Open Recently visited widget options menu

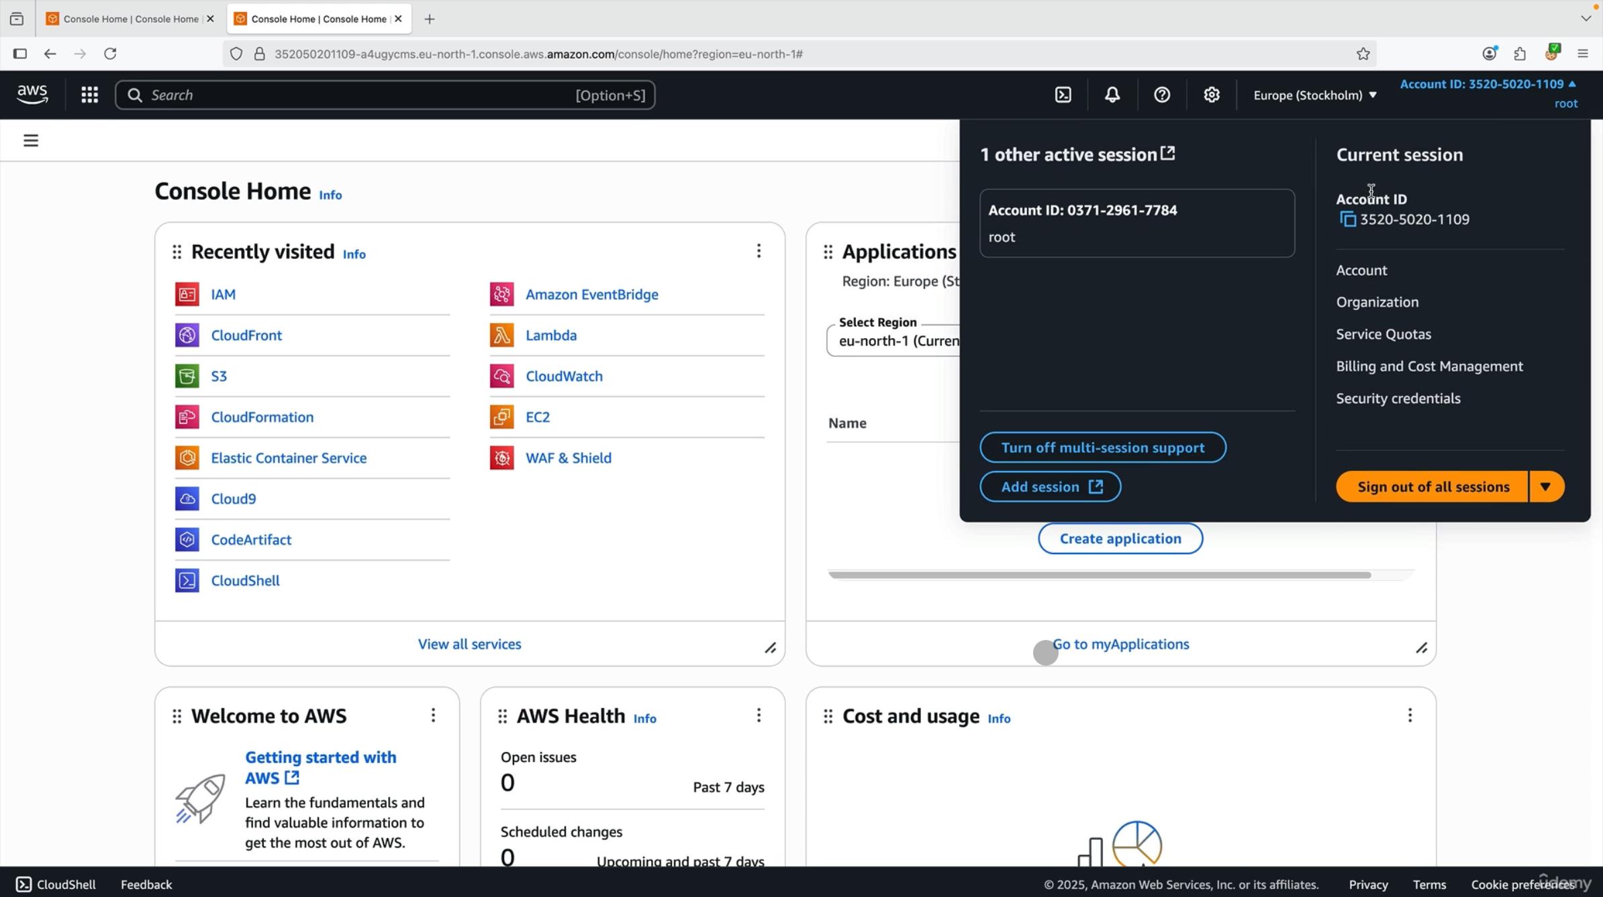click(759, 251)
